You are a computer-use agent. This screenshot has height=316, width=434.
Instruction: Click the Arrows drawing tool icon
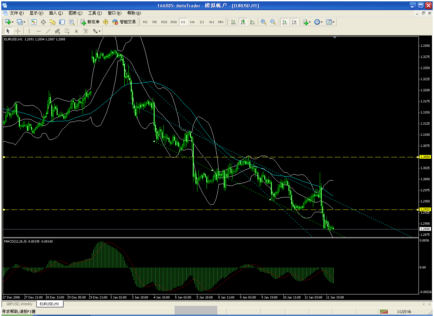[95, 31]
